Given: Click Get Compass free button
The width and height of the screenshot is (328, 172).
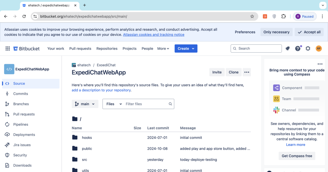Looking at the screenshot, I should click(297, 156).
